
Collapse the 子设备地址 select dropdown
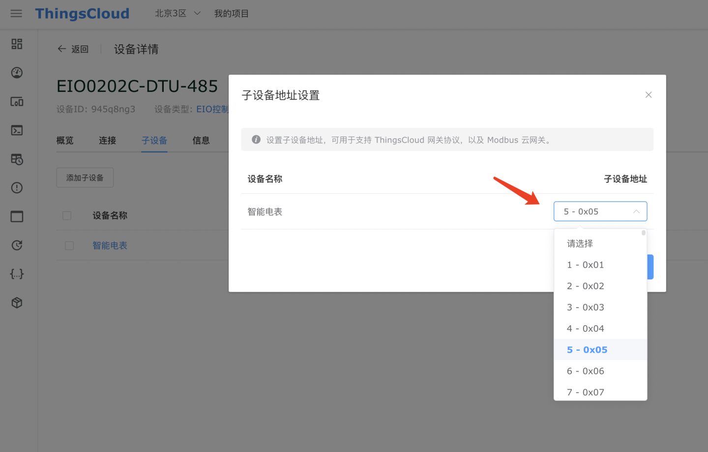(636, 211)
